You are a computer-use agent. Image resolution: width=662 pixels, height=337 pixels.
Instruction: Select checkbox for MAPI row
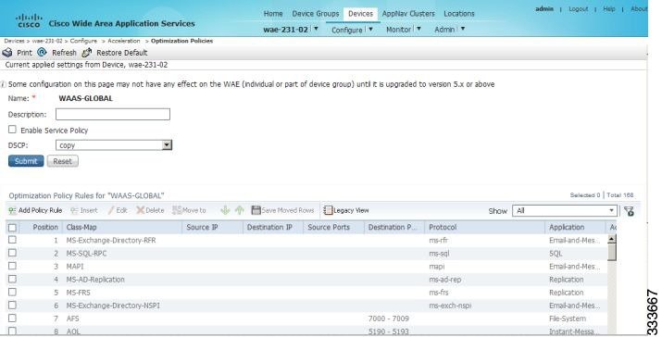12,266
